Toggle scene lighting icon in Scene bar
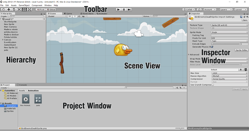 [75, 16]
